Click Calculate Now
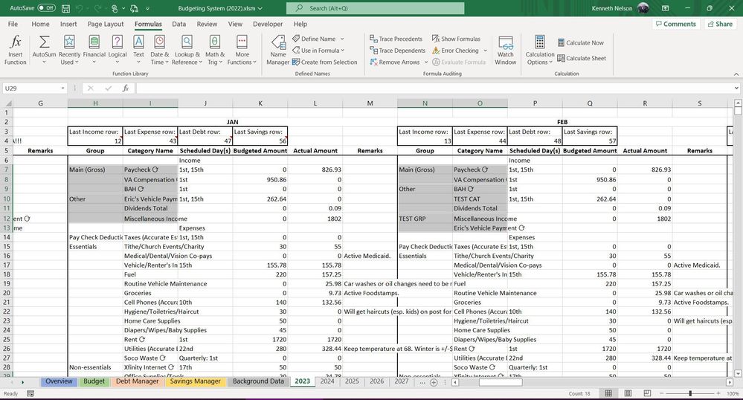This screenshot has height=400, width=743. pyautogui.click(x=580, y=42)
